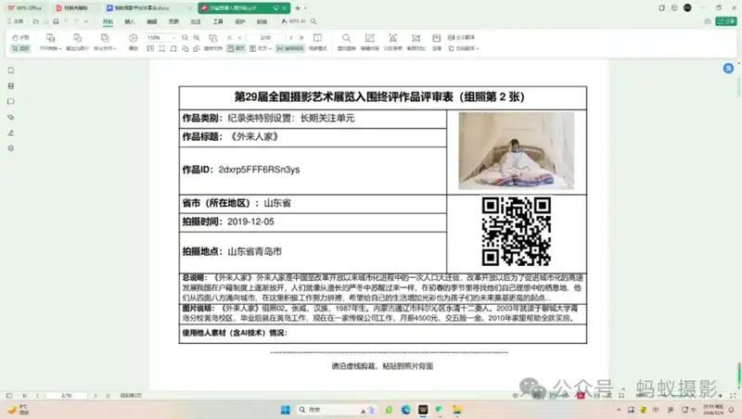742x419 pixels.
Task: Open the File menu
Action: tap(16, 21)
